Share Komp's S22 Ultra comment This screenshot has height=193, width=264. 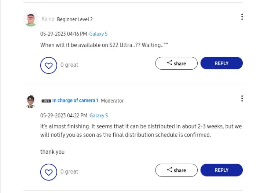click(176, 63)
